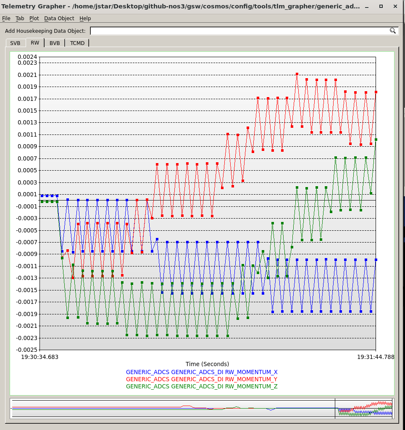Click the overview timeline graph strip
The height and width of the screenshot is (430, 405).
coord(202,408)
